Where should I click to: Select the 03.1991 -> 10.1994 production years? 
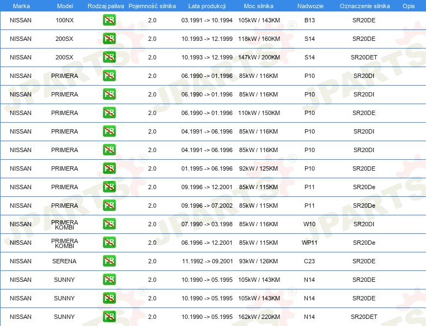(207, 20)
